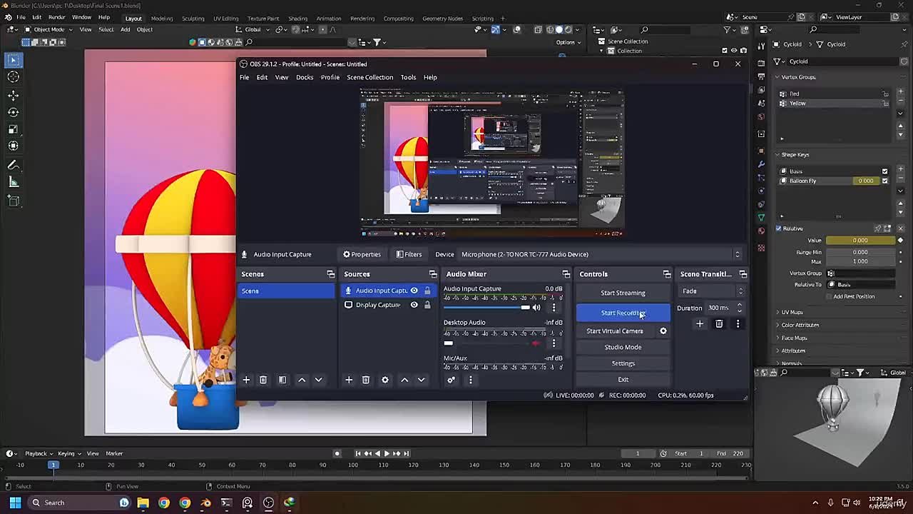
Task: Enable Studio Mode
Action: (623, 347)
